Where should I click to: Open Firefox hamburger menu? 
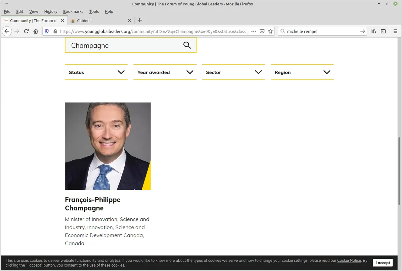[395, 31]
